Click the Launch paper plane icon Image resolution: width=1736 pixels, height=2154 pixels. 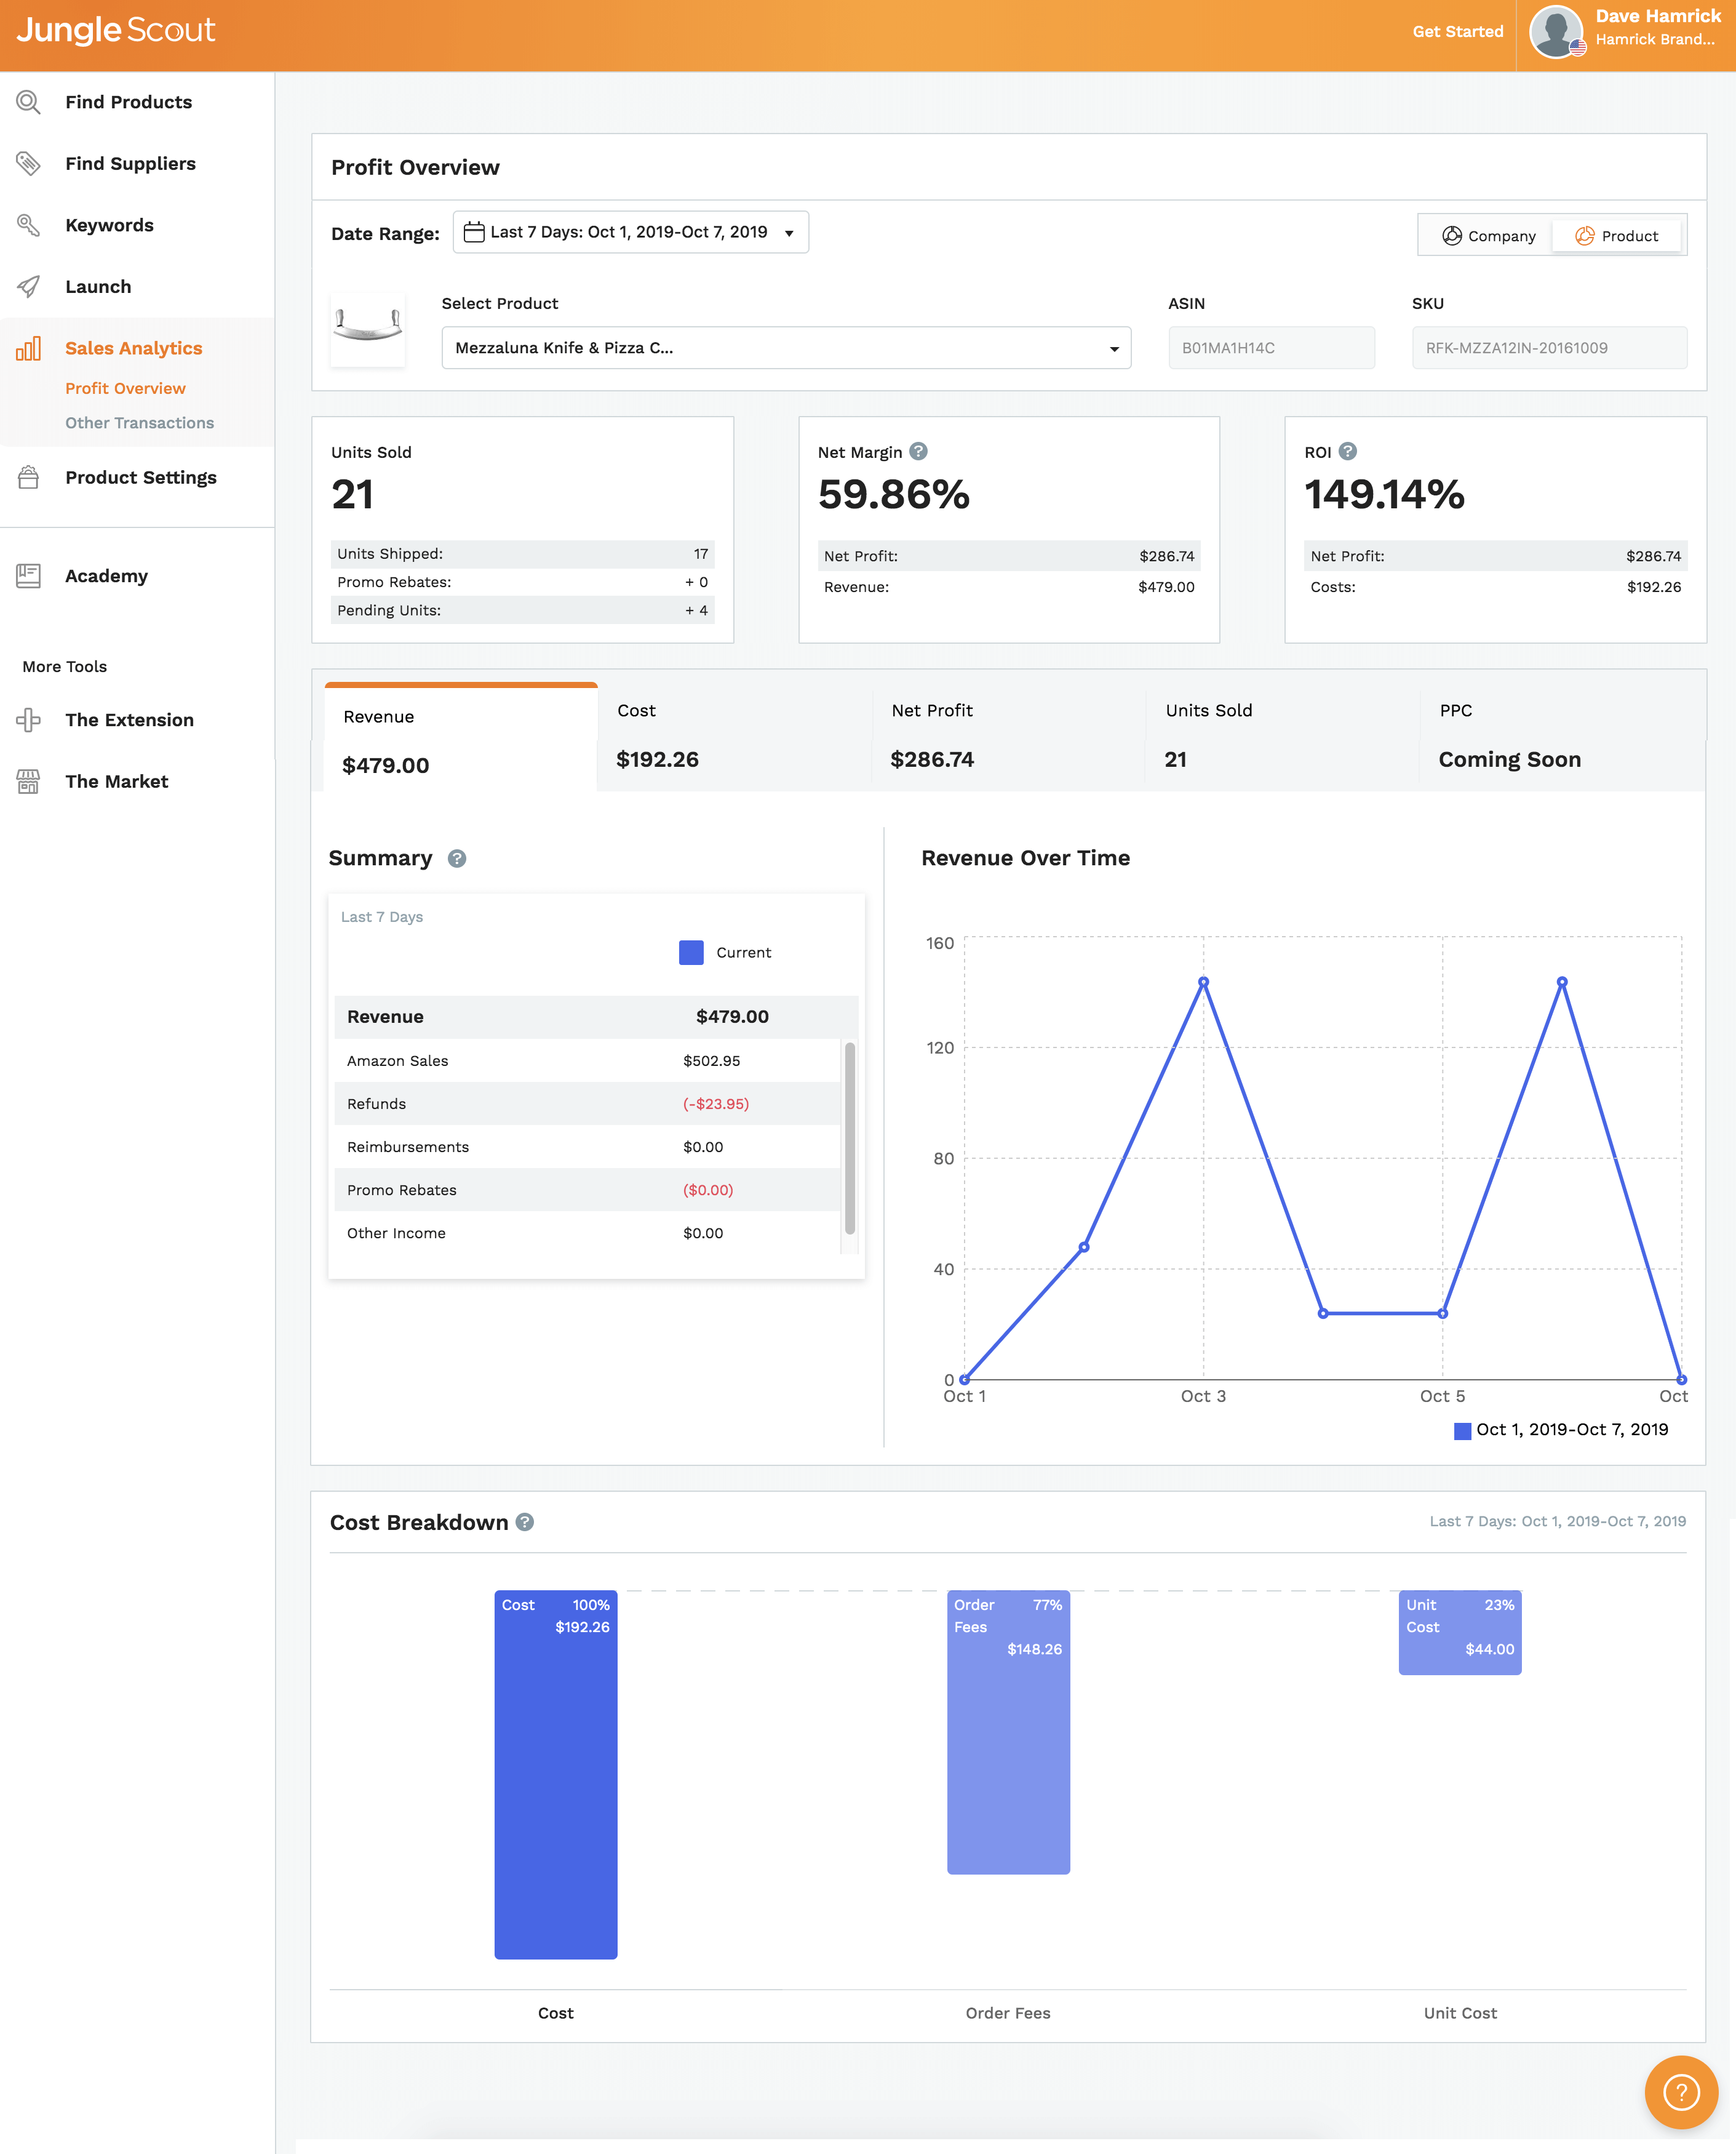pos(29,286)
